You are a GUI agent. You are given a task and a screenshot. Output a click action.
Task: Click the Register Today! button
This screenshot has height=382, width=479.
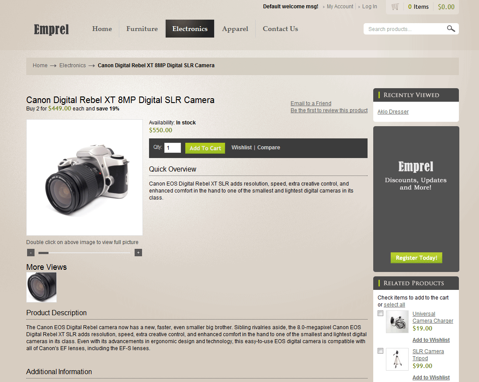[417, 258]
